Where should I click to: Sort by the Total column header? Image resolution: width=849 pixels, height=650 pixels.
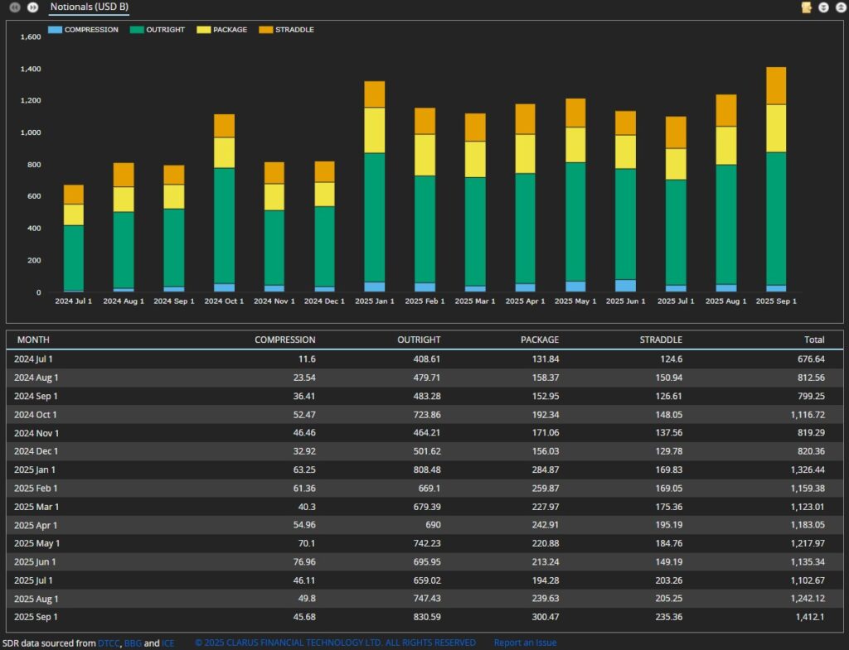(813, 339)
